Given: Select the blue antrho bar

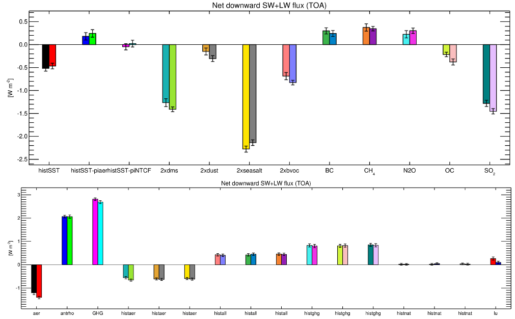Looking at the screenshot, I should [64, 241].
